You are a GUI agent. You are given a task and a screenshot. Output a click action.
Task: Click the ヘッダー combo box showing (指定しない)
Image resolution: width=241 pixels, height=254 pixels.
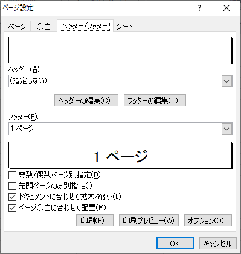(x=120, y=81)
